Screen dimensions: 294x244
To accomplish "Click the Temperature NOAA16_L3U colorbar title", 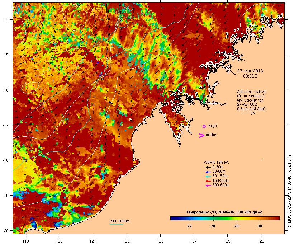I will [224, 212].
